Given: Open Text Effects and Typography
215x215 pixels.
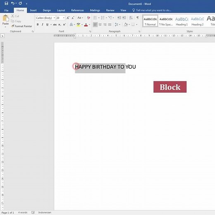Looking at the screenshot, I should point(71,25).
